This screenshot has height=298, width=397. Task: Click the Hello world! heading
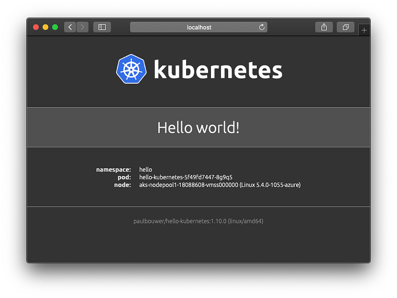click(x=198, y=127)
